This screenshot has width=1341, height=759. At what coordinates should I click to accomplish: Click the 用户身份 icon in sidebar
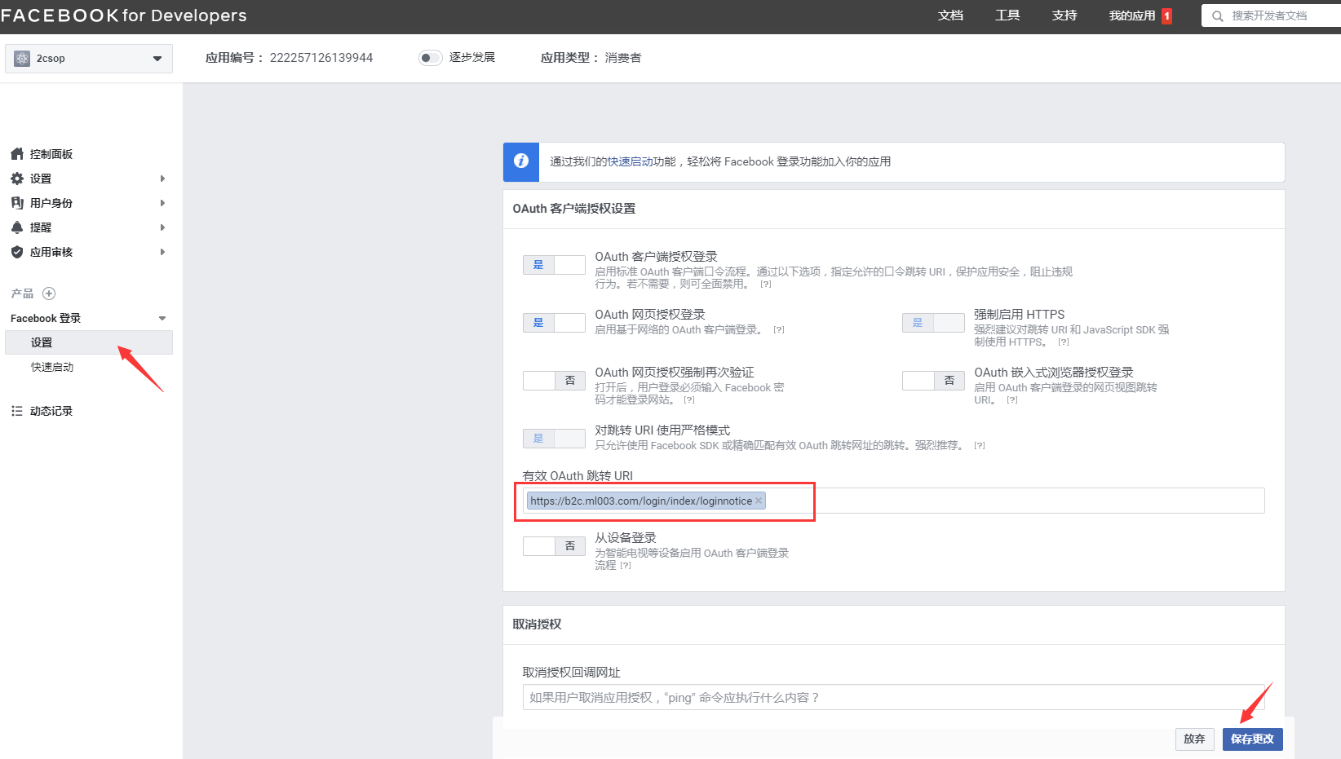17,203
